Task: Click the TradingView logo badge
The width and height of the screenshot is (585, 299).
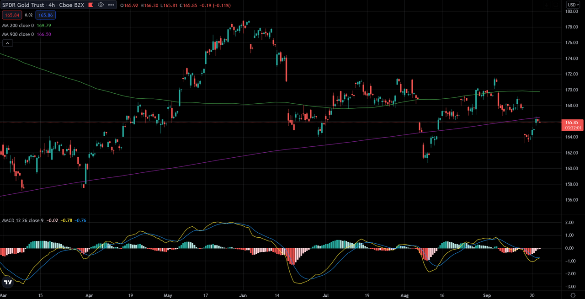Action: point(8,282)
